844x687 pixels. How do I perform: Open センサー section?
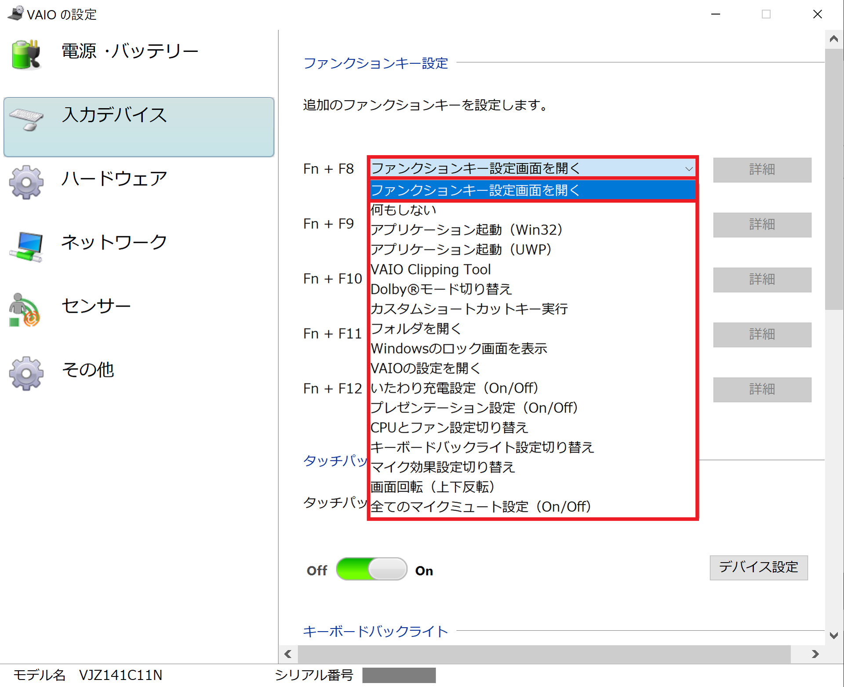96,306
